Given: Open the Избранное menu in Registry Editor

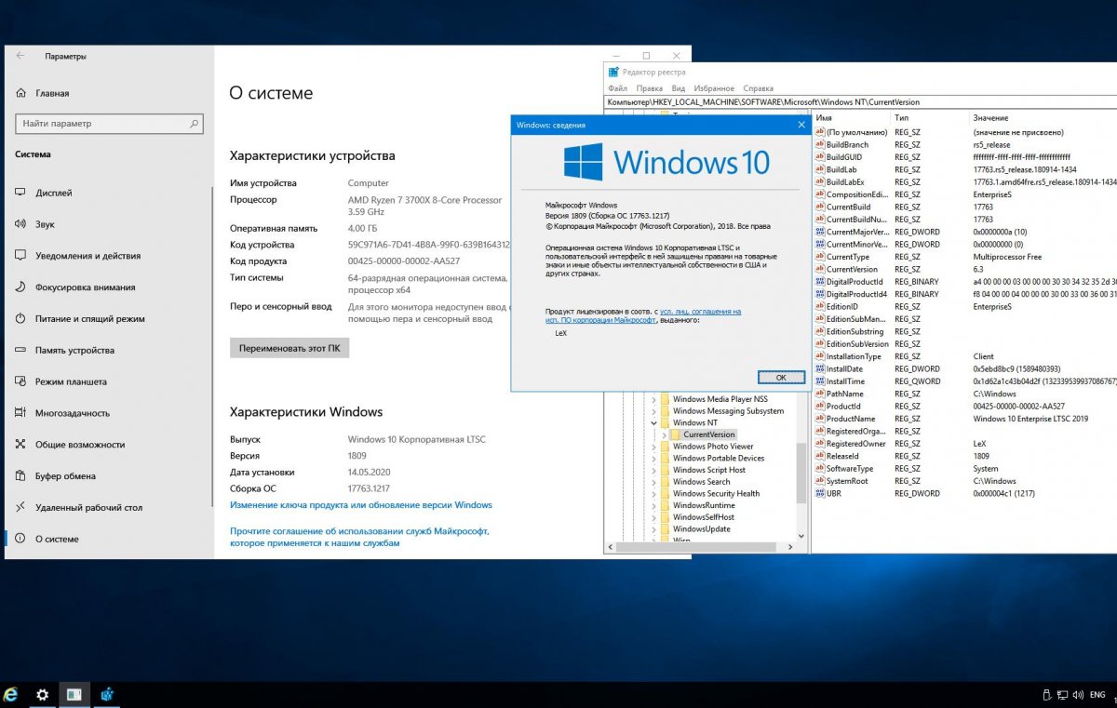Looking at the screenshot, I should (x=714, y=88).
